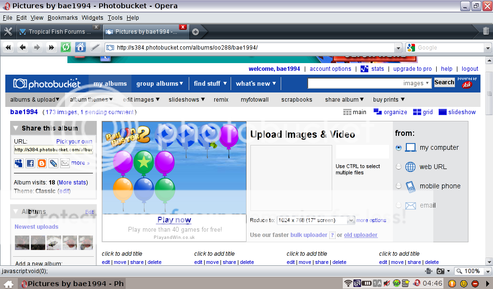Screen dimensions: 493x289
Task: Open the bulk uploader link
Action: point(309,235)
